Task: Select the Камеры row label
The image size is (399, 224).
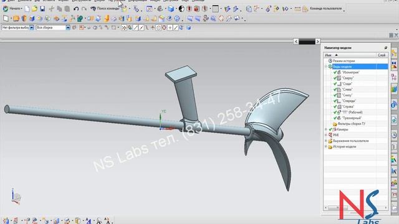Action: click(x=342, y=129)
